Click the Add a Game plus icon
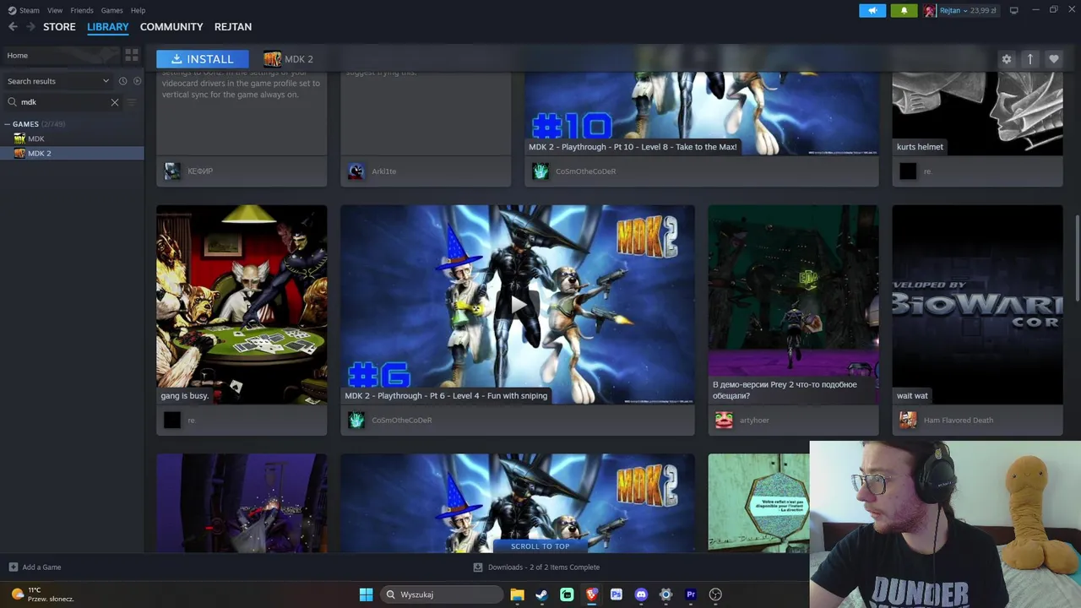The height and width of the screenshot is (608, 1081). pos(13,567)
